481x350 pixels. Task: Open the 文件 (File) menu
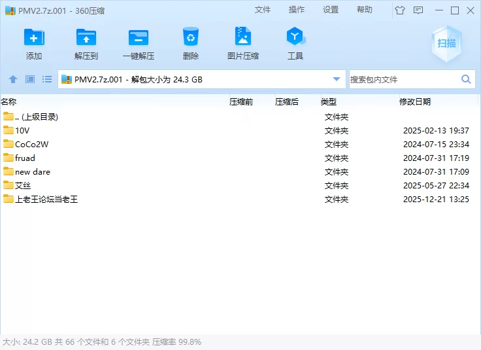pos(263,10)
